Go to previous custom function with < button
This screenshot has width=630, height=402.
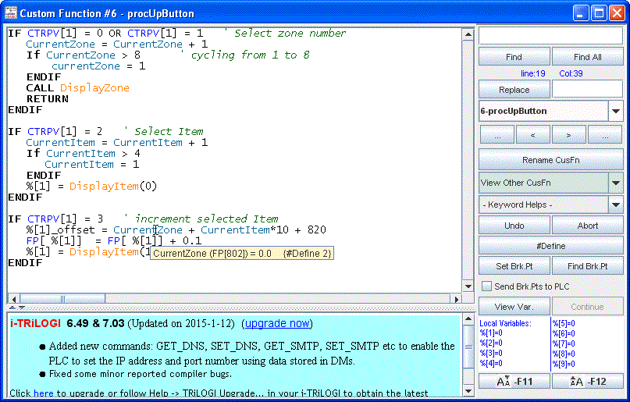point(532,135)
